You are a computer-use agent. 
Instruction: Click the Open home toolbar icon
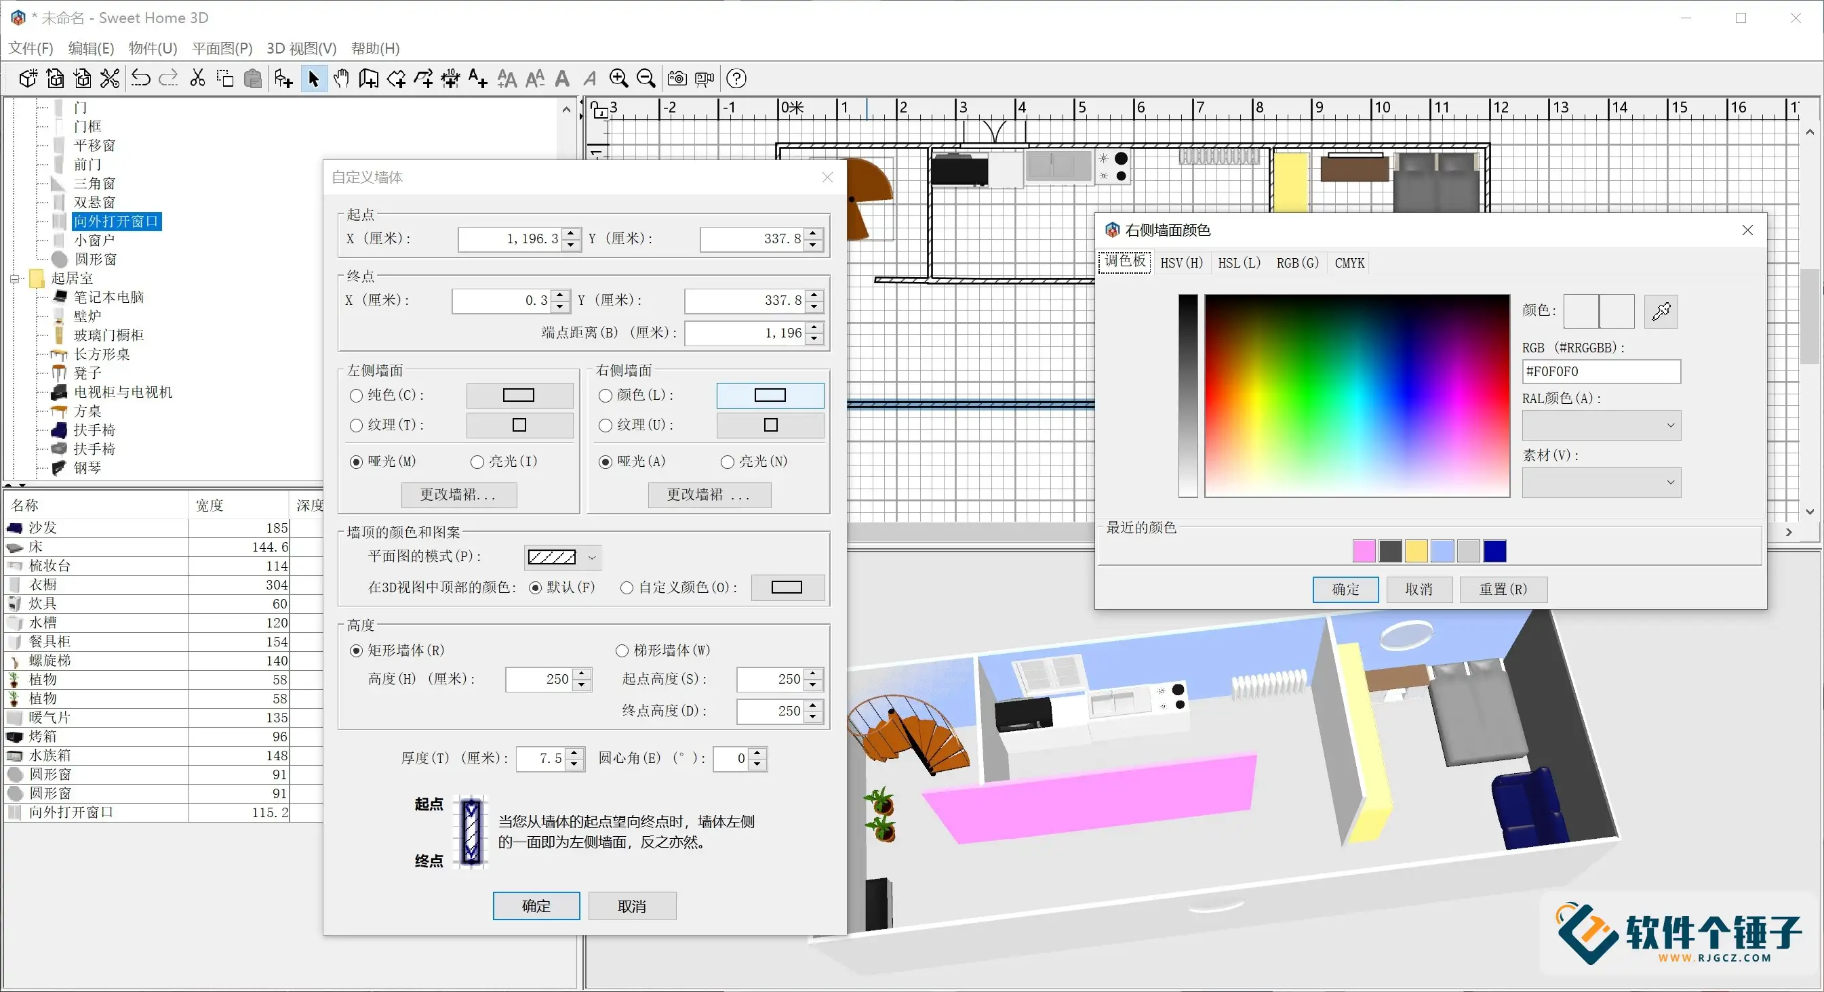click(x=55, y=79)
